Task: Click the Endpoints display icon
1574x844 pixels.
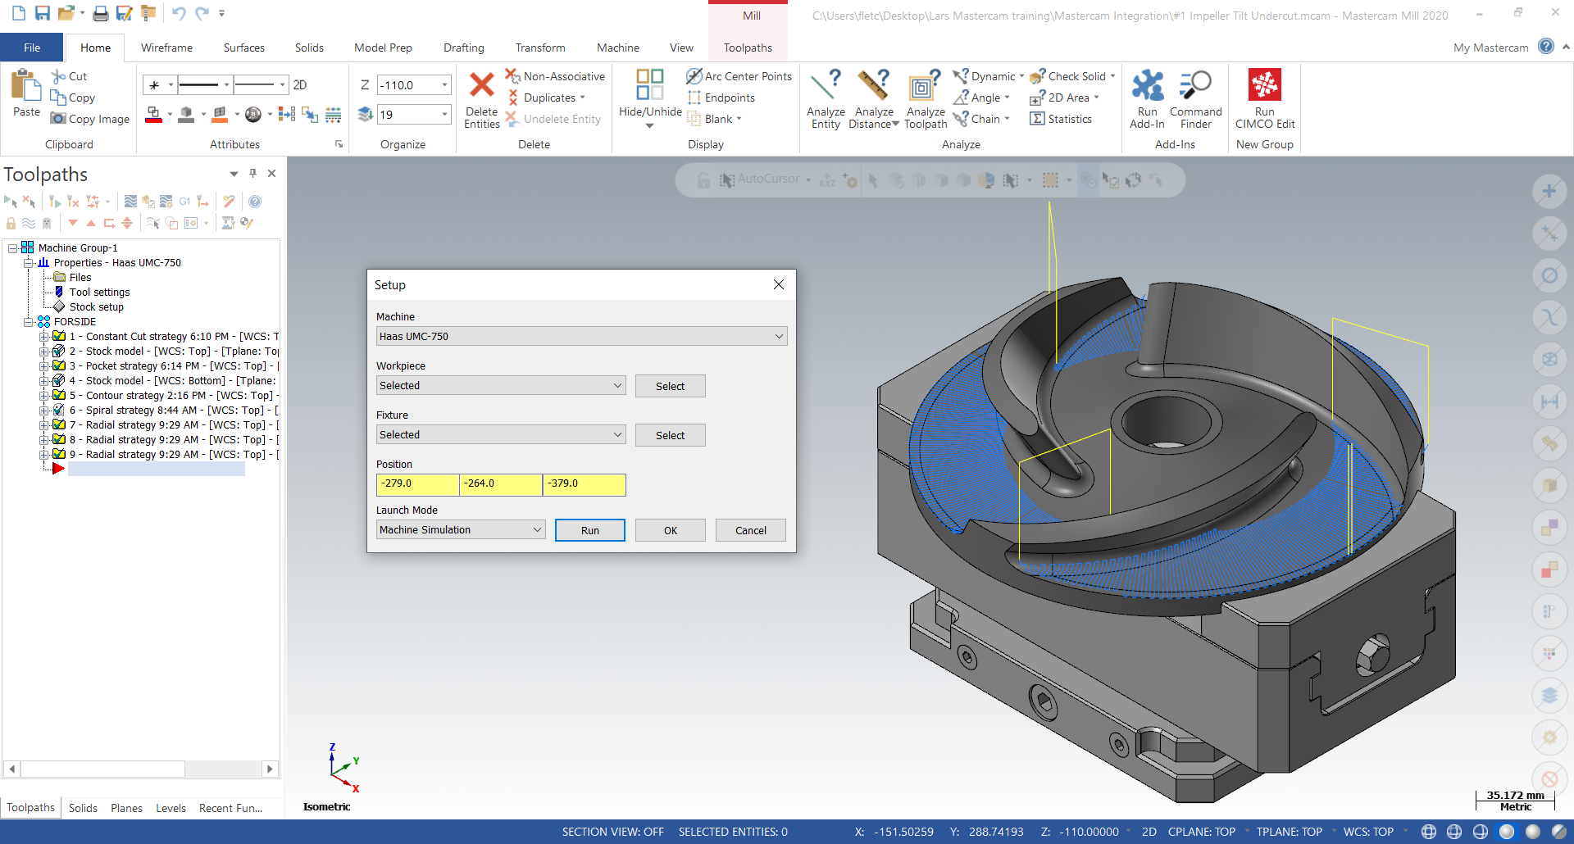Action: (694, 98)
